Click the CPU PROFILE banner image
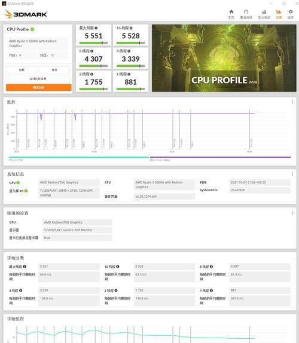 pos(224,58)
